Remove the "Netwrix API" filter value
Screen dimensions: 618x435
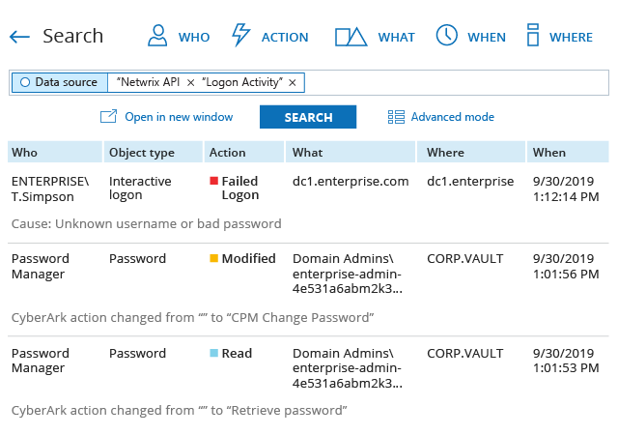tap(190, 82)
